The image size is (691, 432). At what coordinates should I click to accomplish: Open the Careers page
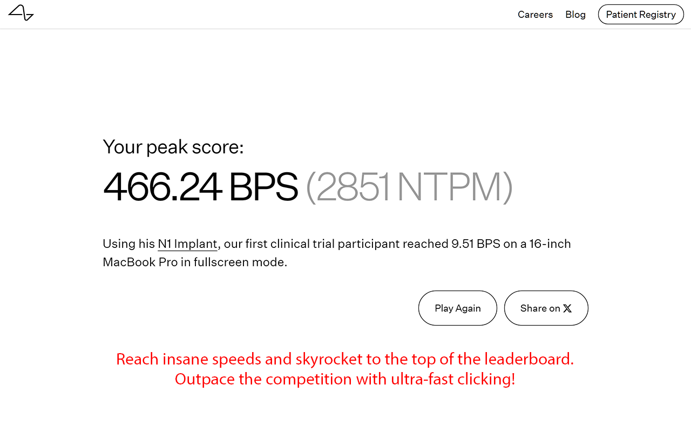click(x=535, y=15)
